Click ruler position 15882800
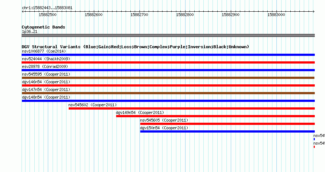Image resolution: width=325 pixels, height=172 pixels. pos(185,15)
